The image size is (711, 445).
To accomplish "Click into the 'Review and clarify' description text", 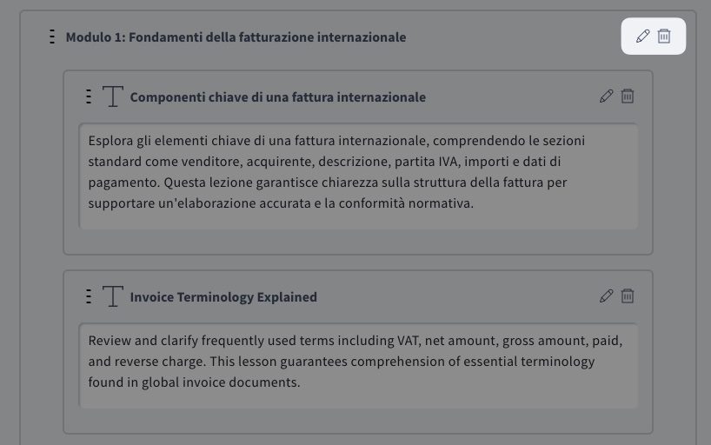I will point(348,362).
